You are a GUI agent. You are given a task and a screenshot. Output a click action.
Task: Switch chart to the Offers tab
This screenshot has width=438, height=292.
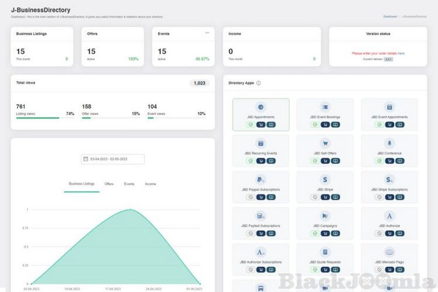point(109,184)
